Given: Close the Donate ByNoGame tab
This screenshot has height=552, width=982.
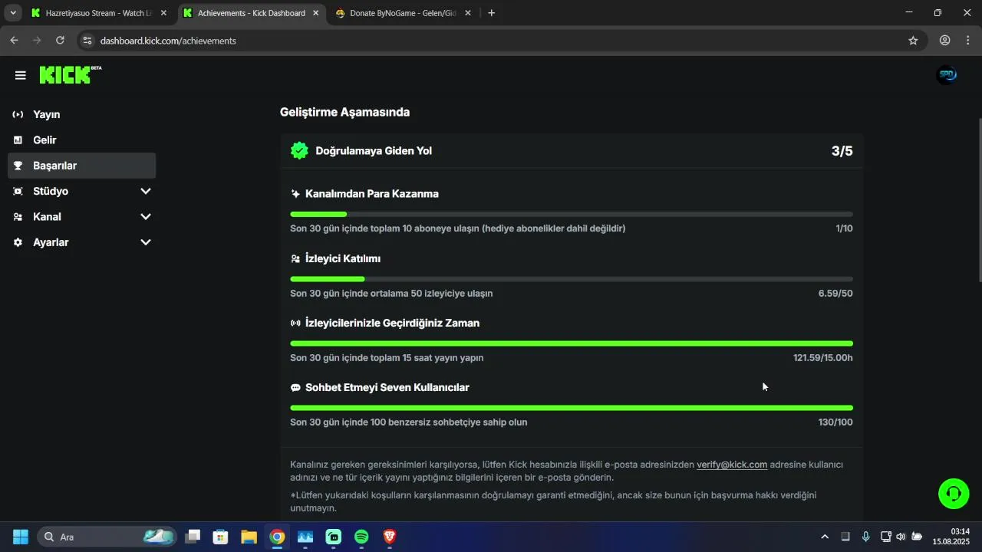Looking at the screenshot, I should pyautogui.click(x=468, y=13).
